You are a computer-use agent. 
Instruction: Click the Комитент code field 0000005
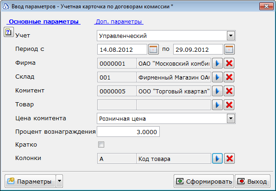[x=117, y=91]
